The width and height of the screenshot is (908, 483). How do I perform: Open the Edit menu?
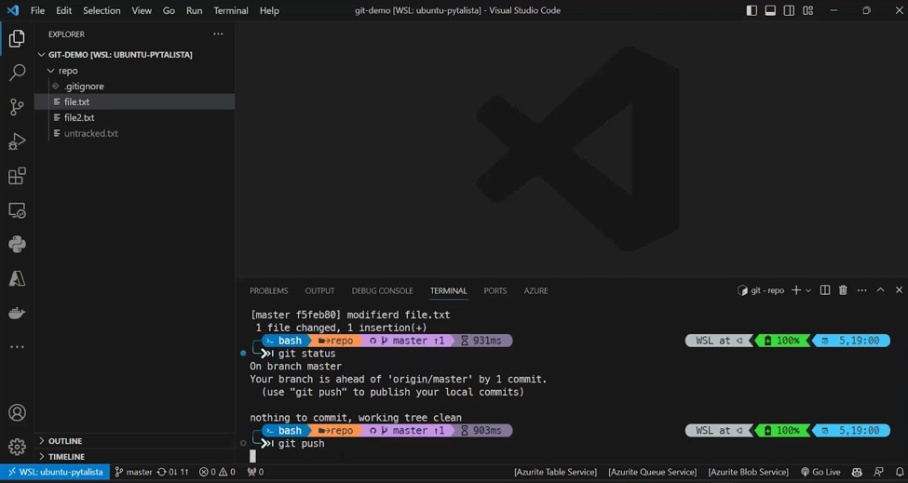[63, 10]
